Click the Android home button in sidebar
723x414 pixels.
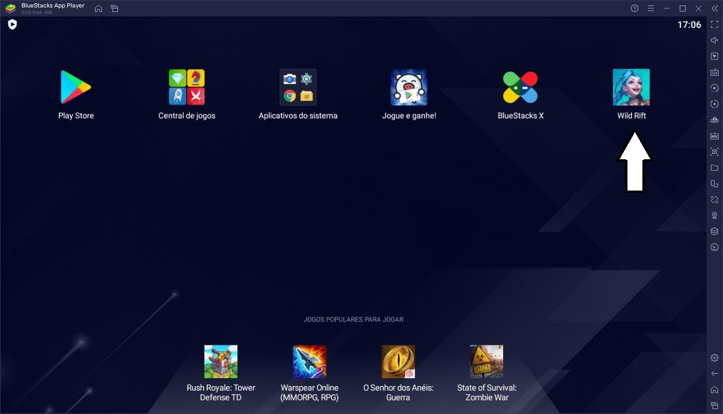click(715, 390)
